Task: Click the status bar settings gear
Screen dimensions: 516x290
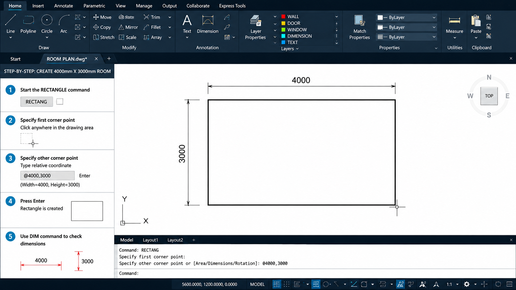Action: (x=467, y=284)
